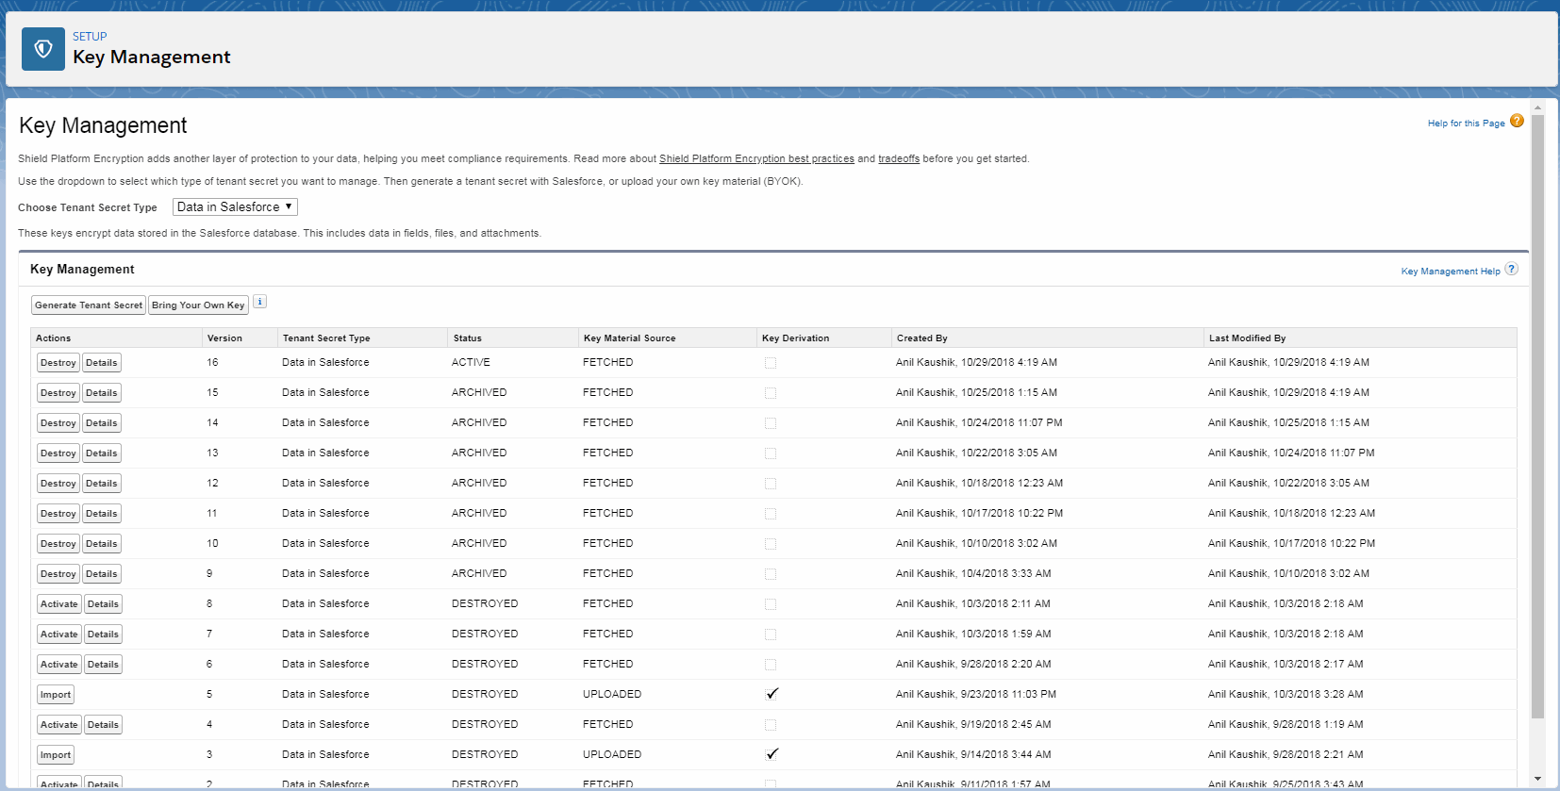Toggle the checked Key Derivation box for version 5

point(772,694)
